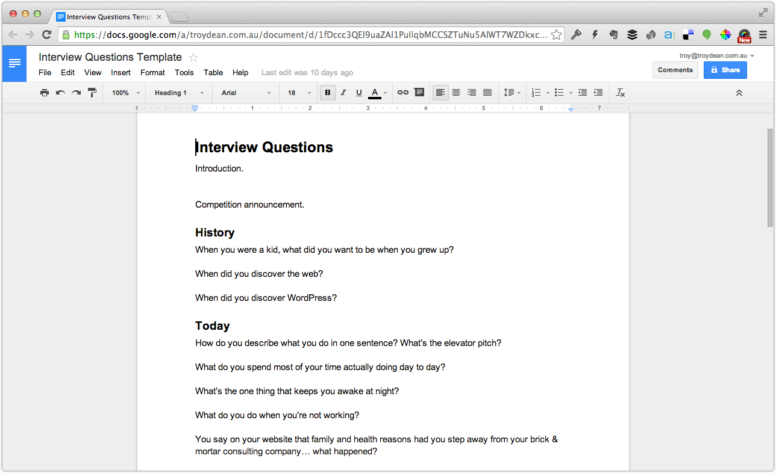The image size is (776, 473).
Task: Click the Insert link chain icon
Action: point(403,93)
